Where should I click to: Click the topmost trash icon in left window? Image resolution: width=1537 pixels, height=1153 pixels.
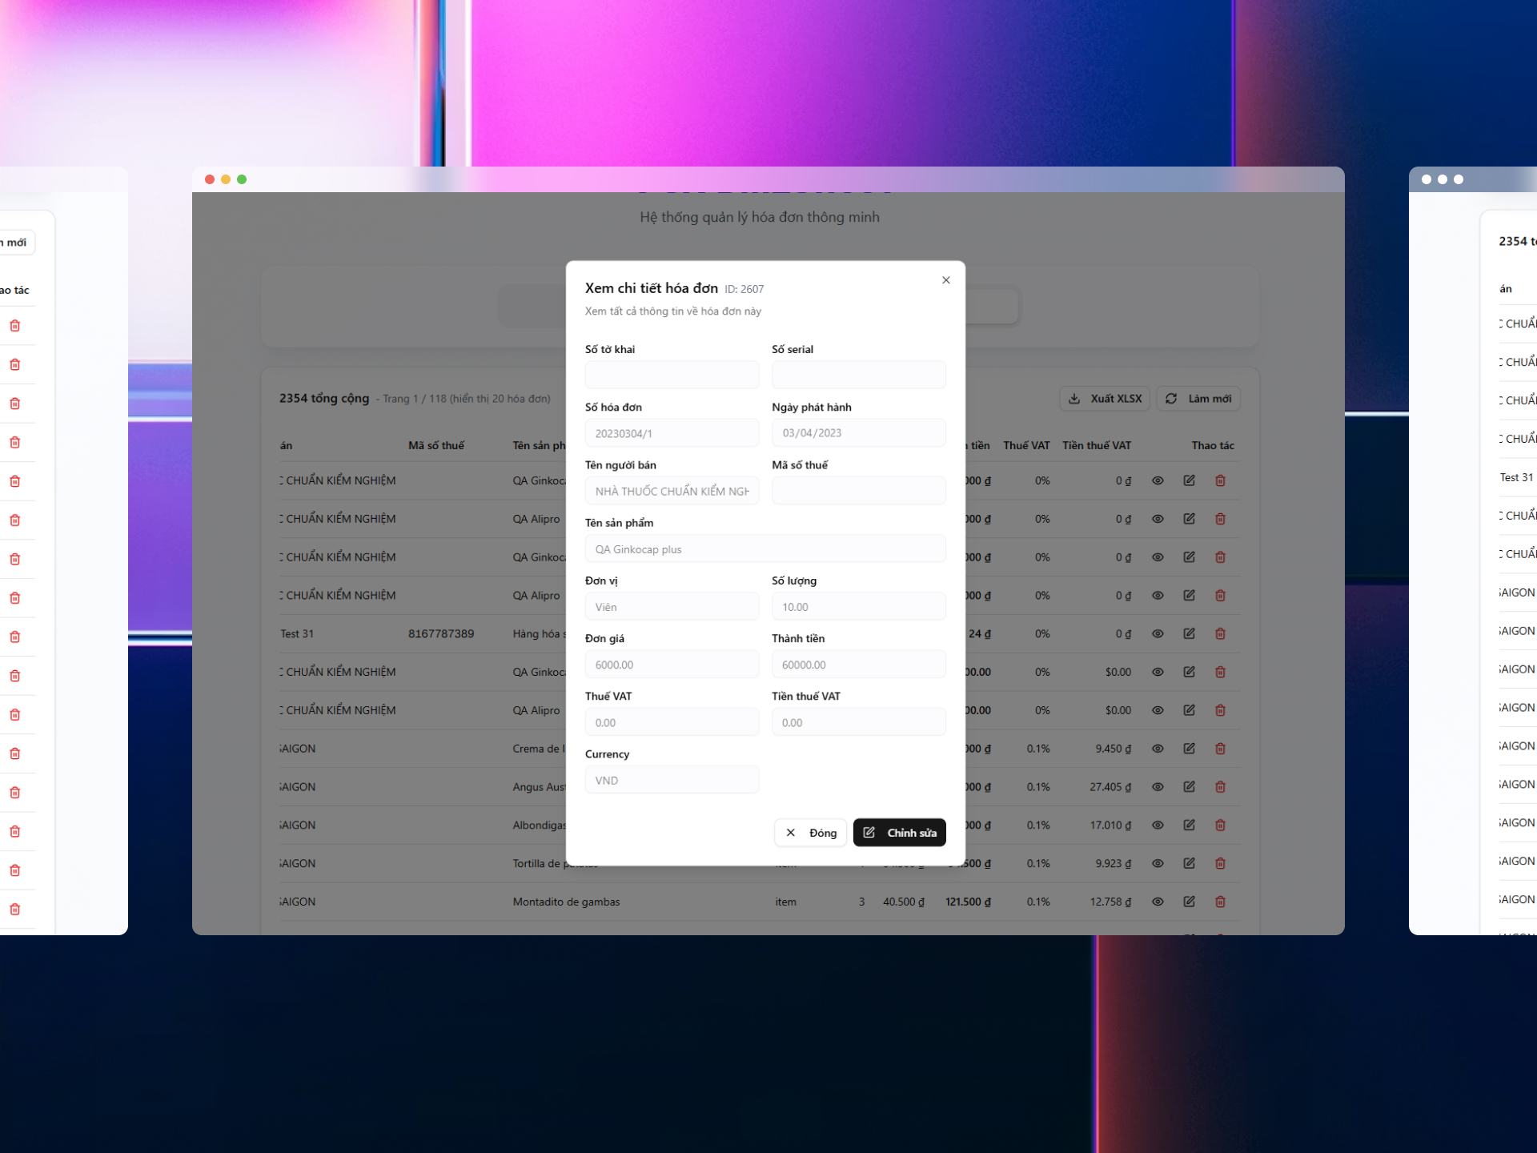(x=14, y=326)
